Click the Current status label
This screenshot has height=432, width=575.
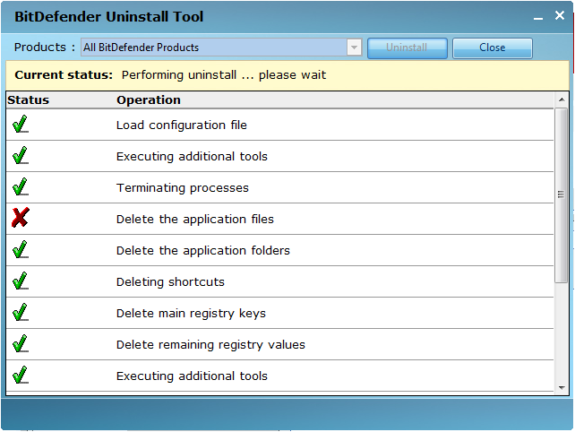(64, 75)
